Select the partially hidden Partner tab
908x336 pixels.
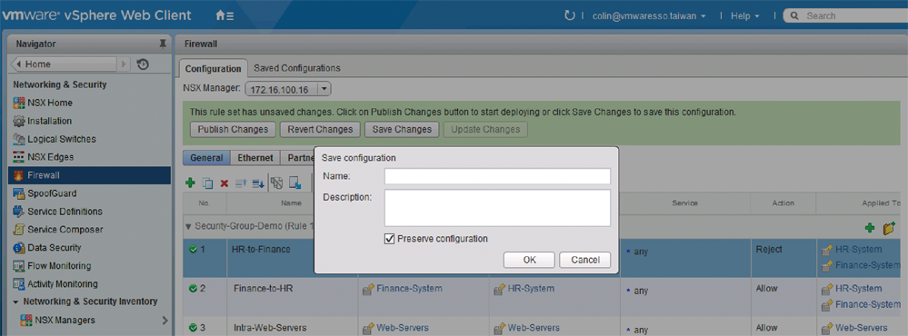(298, 158)
